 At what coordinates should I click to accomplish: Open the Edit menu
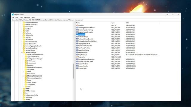click(17, 18)
